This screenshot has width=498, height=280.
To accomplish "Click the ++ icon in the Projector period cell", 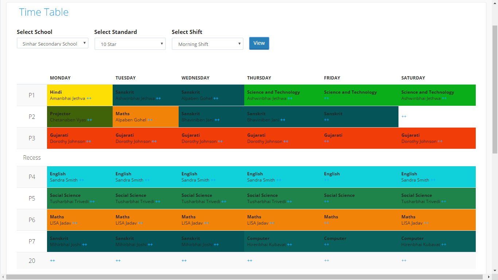I will coord(90,120).
